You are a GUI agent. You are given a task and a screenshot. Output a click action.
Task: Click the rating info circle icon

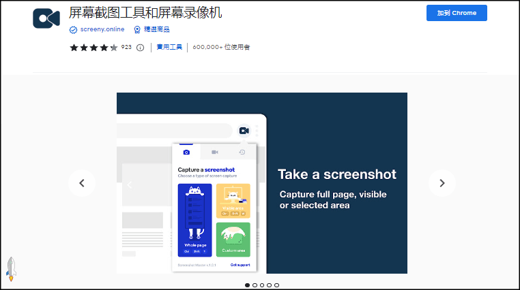pyautogui.click(x=141, y=48)
